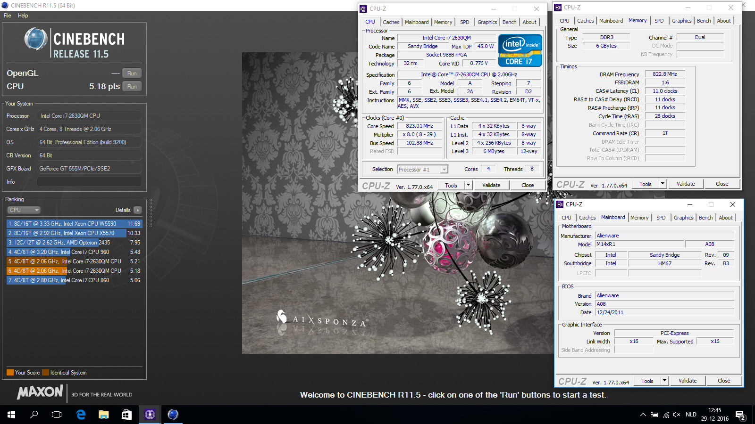Click the battery/power tray icon

point(654,415)
